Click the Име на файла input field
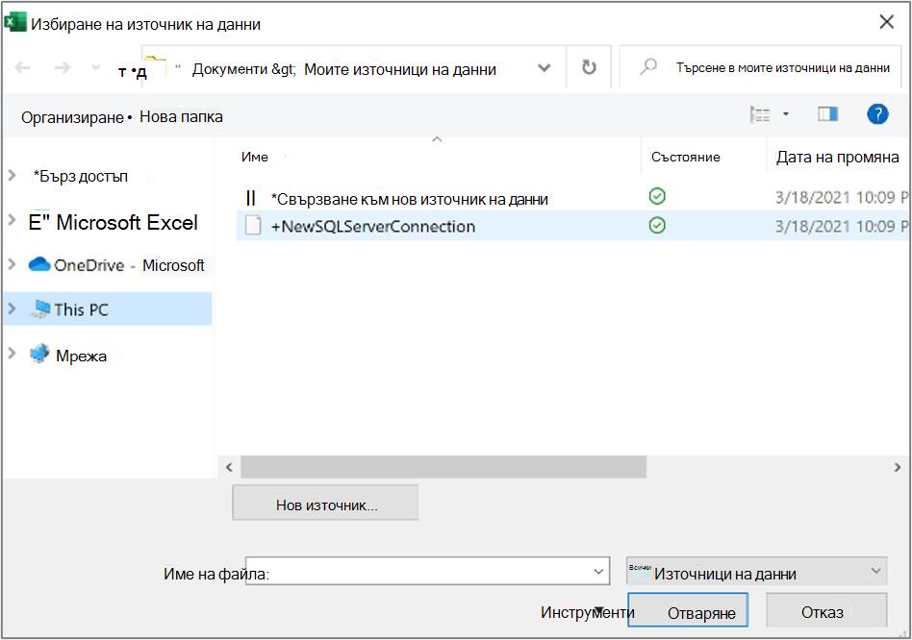 tap(427, 572)
